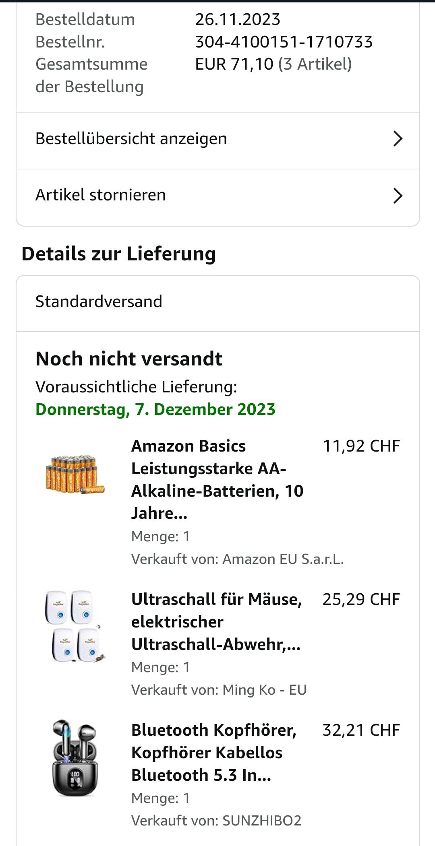This screenshot has height=846, width=435.
Task: Tap the order number 304-4100151-1710733
Action: point(284,42)
